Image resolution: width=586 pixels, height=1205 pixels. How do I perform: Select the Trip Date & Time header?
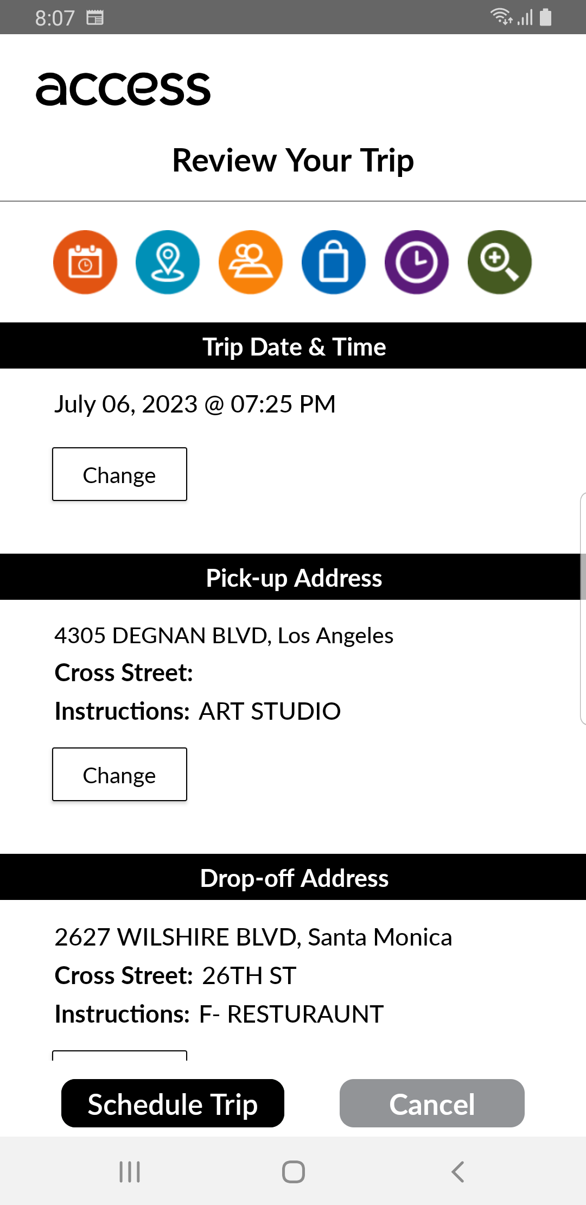pos(293,346)
